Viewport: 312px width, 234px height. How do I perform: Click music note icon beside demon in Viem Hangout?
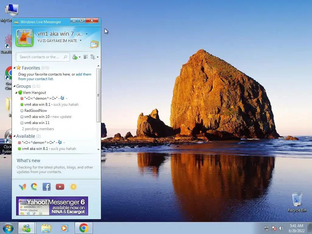pos(62,98)
